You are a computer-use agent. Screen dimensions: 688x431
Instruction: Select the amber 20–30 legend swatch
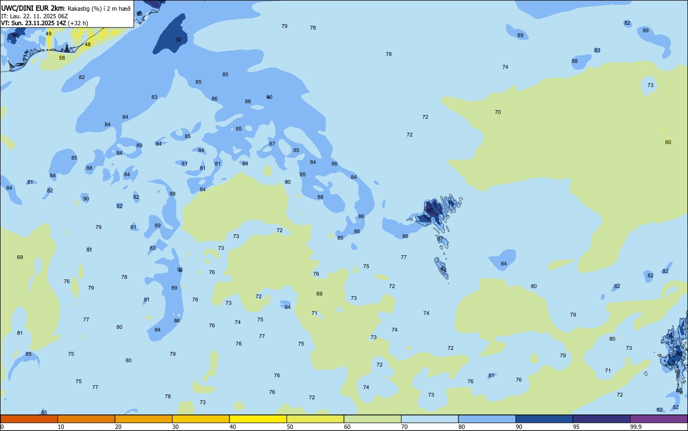[x=144, y=419]
